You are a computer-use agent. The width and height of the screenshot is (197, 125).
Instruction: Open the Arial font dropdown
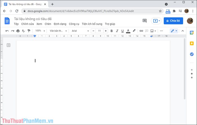point(80,31)
